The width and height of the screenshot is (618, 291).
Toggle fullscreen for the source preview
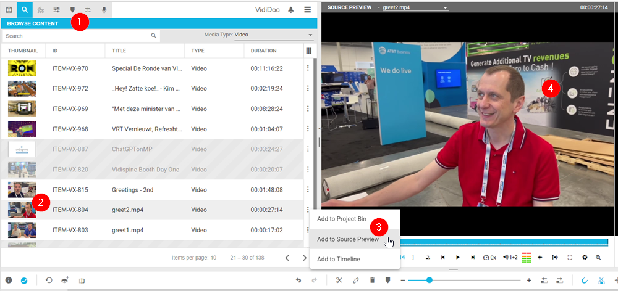click(570, 257)
